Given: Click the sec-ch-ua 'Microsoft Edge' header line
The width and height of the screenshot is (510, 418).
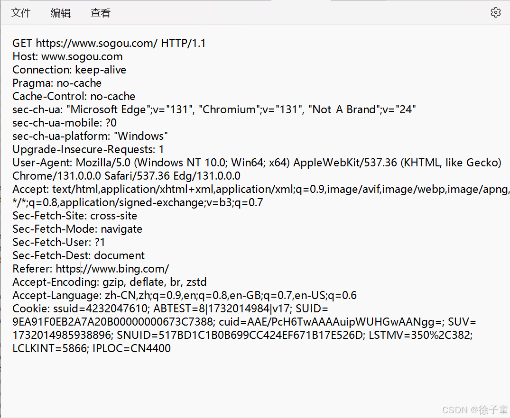Looking at the screenshot, I should tap(214, 109).
